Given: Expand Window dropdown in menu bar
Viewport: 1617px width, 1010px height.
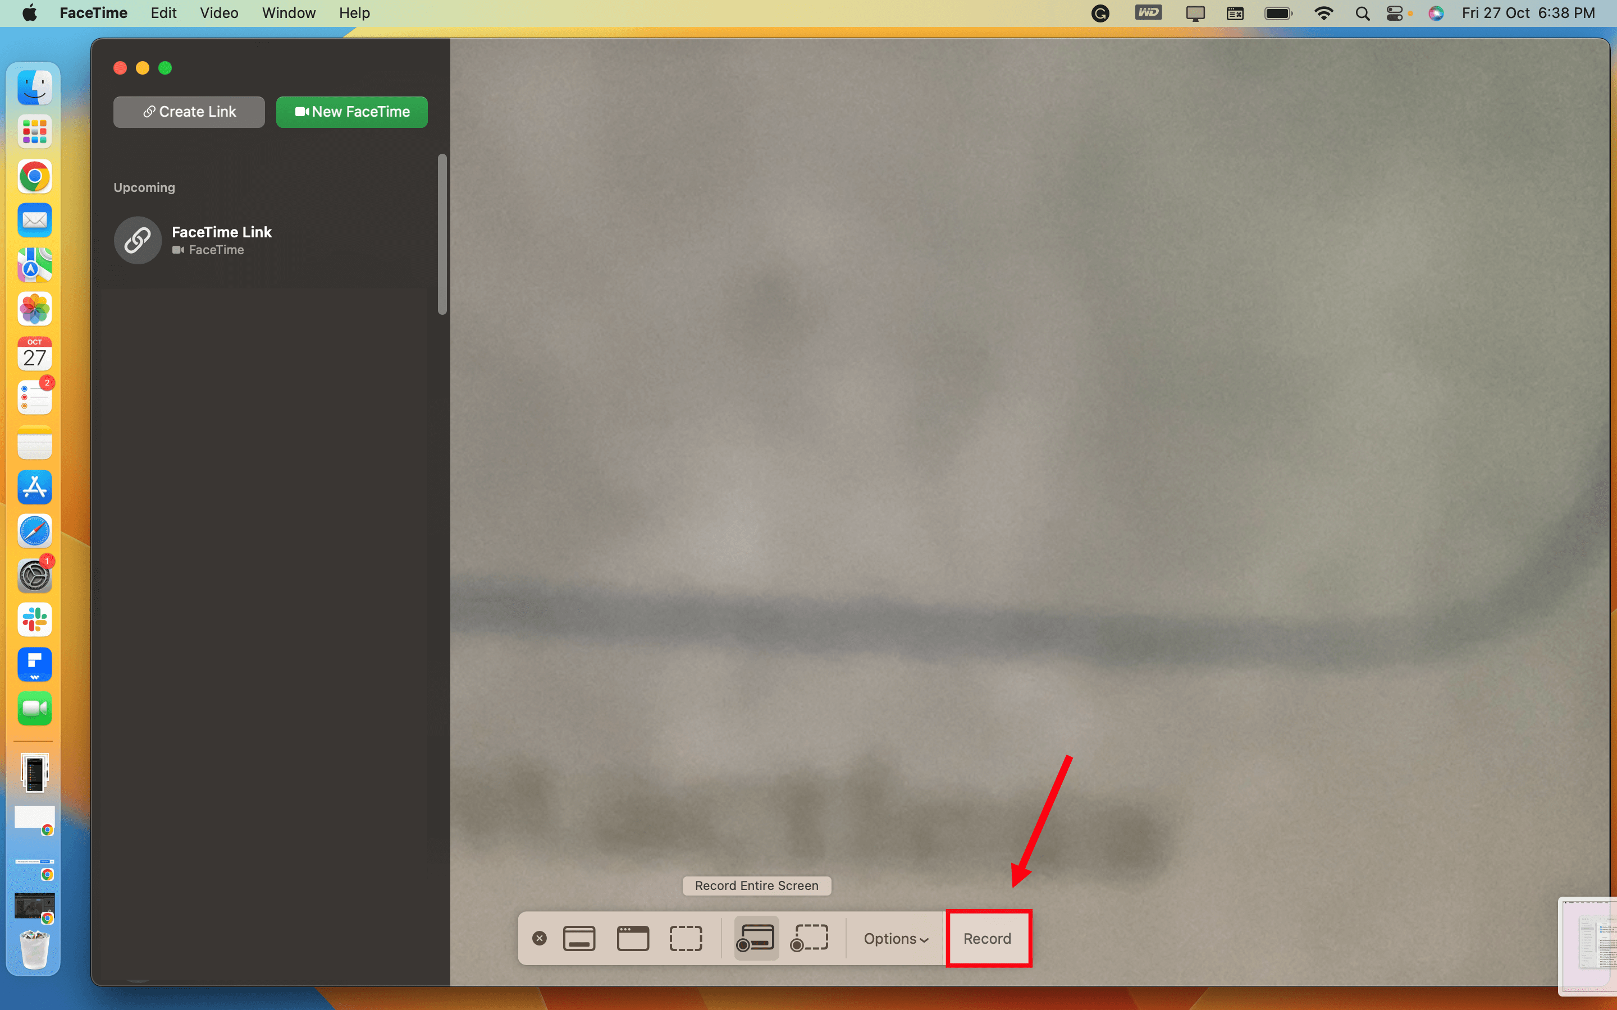Looking at the screenshot, I should tap(286, 13).
